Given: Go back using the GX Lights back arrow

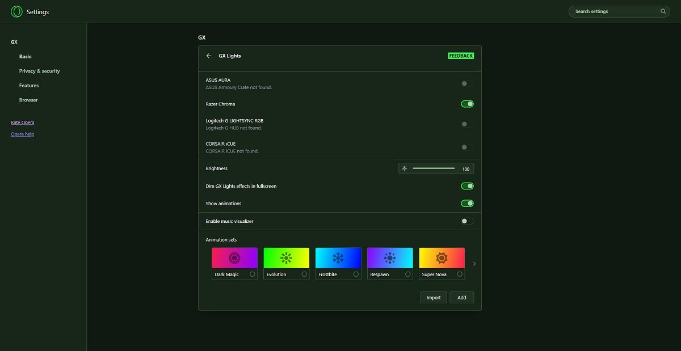Looking at the screenshot, I should click(x=209, y=56).
